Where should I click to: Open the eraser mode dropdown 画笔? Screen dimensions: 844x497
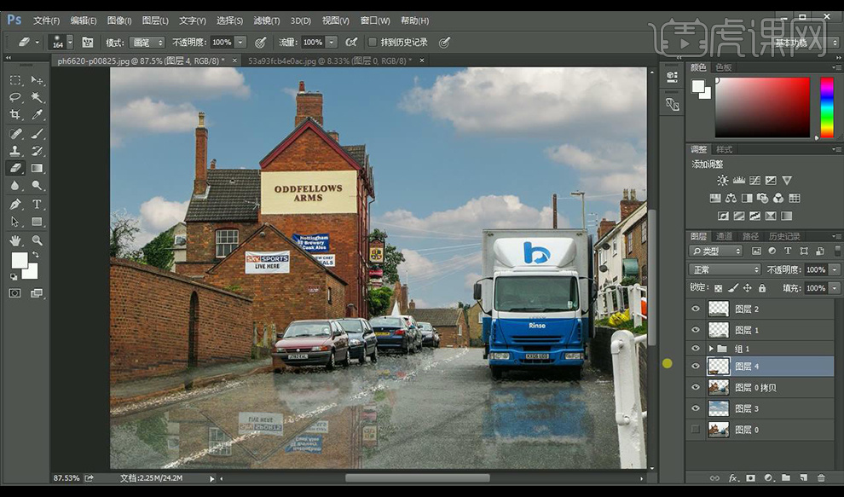pyautogui.click(x=148, y=42)
